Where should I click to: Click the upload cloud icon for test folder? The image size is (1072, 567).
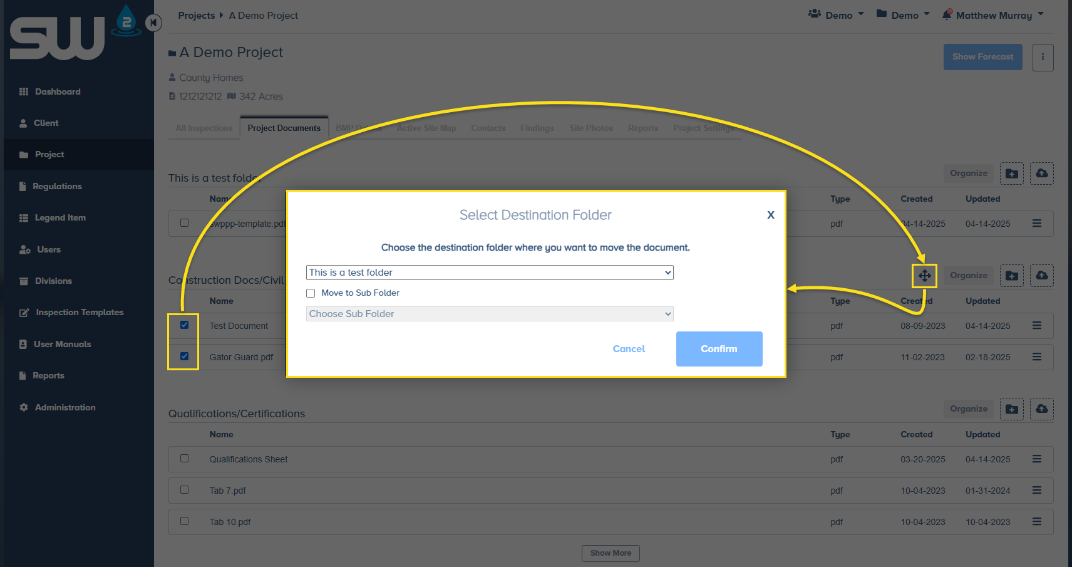1041,174
